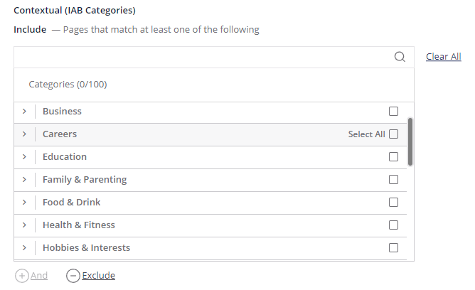Click the plus circle And icon

pos(22,276)
